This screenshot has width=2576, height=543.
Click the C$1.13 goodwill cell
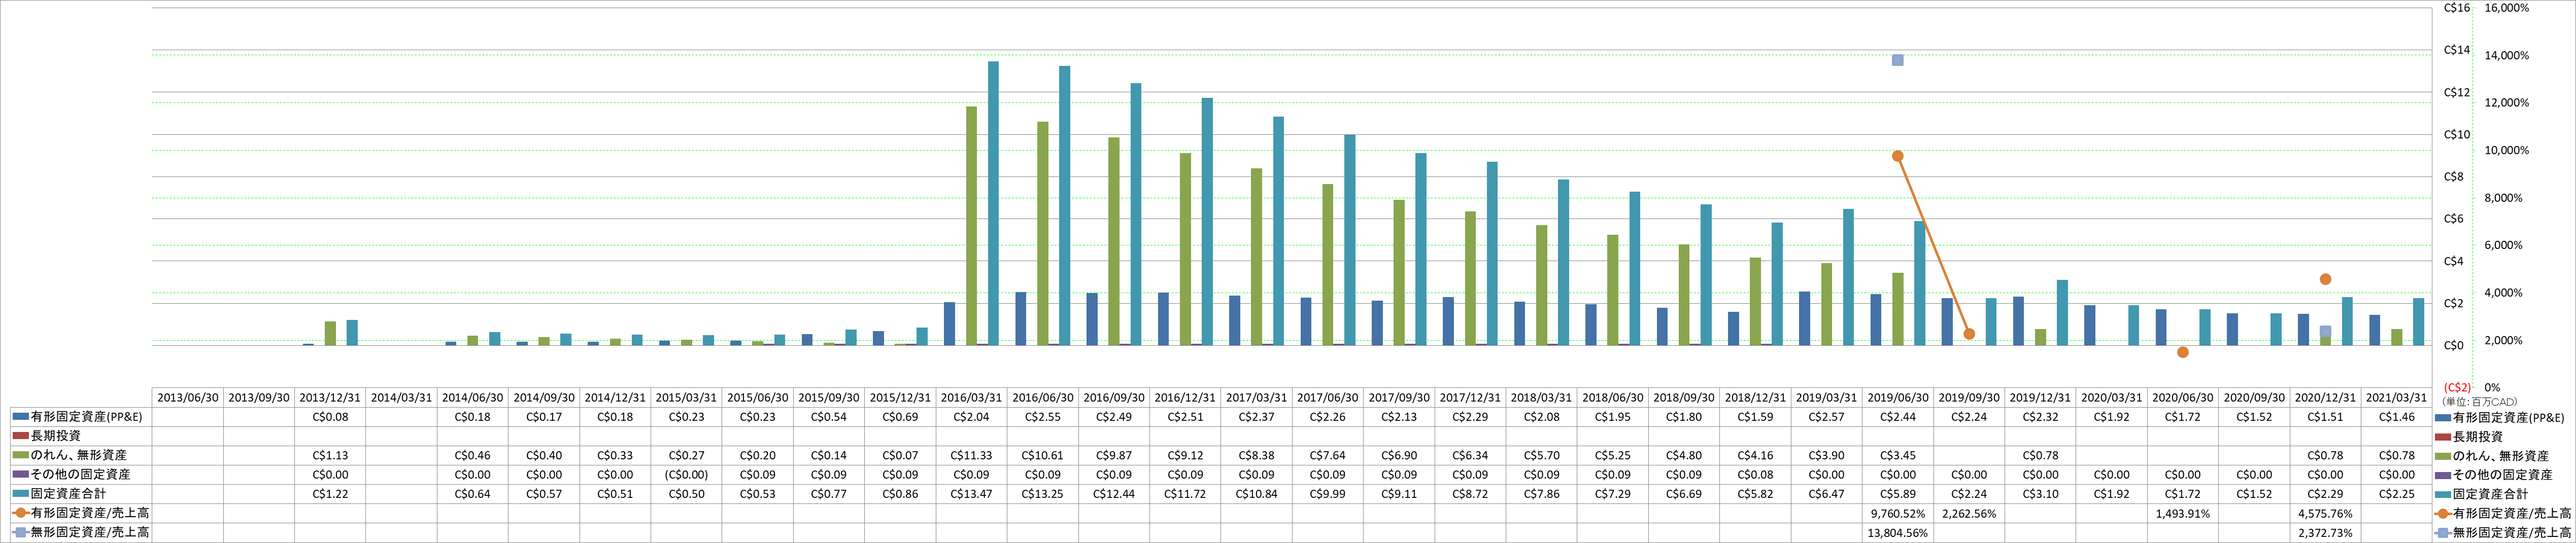click(x=330, y=455)
